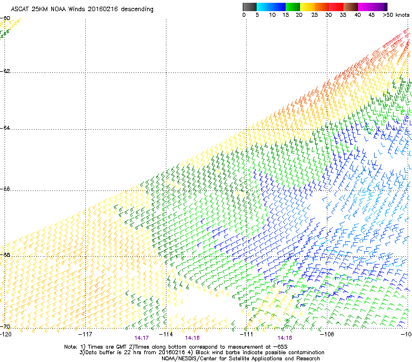The image size is (412, 362).
Task: Click the '-60' latitude axis label
Action: pyautogui.click(x=5, y=18)
